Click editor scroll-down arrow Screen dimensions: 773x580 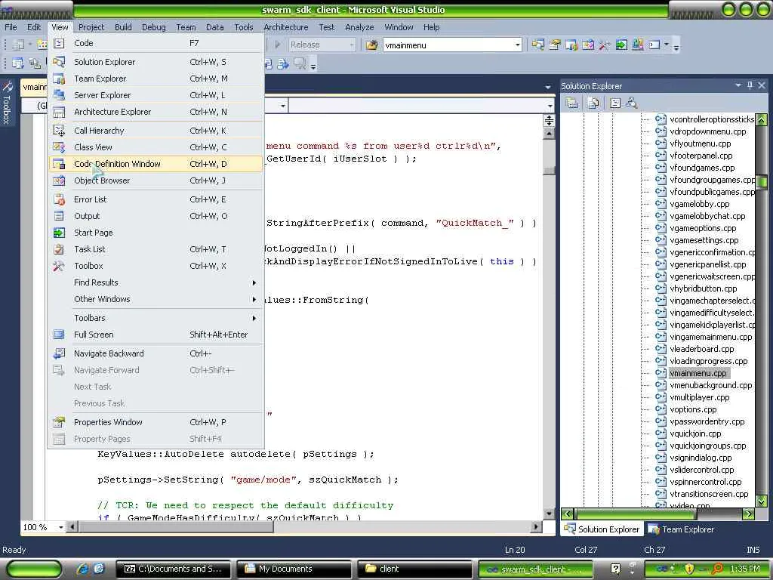[x=549, y=514]
